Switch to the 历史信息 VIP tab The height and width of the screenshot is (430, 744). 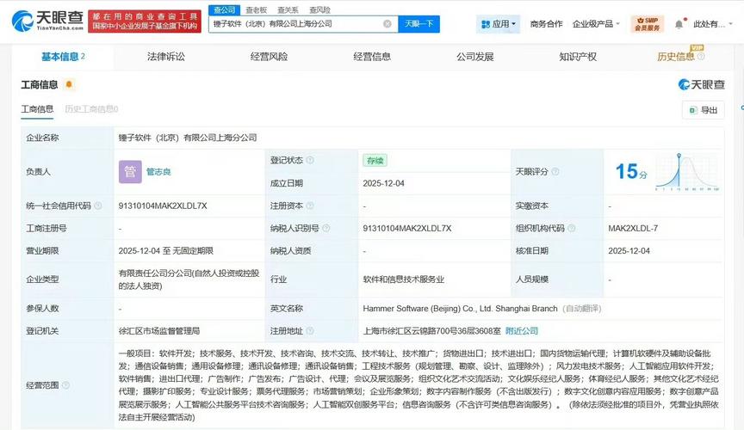(x=676, y=57)
